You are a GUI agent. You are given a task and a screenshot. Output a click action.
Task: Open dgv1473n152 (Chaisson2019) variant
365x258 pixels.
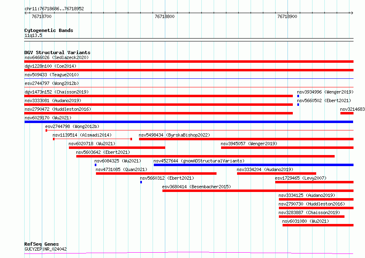[57, 92]
